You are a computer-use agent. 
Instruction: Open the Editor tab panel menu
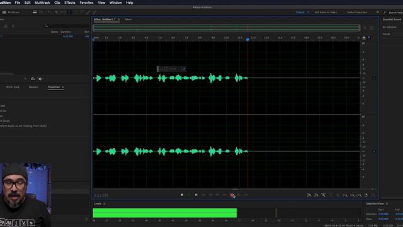click(118, 20)
